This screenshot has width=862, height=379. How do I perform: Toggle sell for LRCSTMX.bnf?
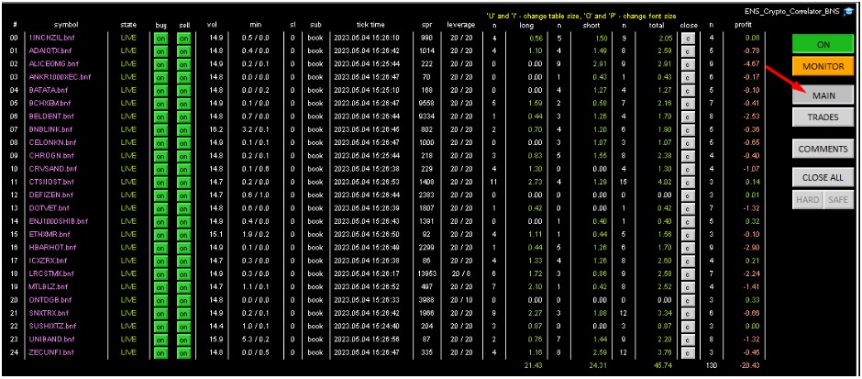pyautogui.click(x=183, y=274)
